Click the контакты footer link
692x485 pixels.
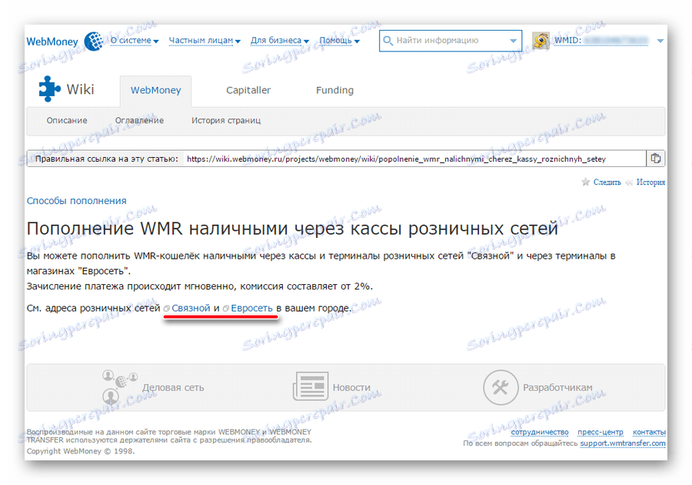pos(649,432)
